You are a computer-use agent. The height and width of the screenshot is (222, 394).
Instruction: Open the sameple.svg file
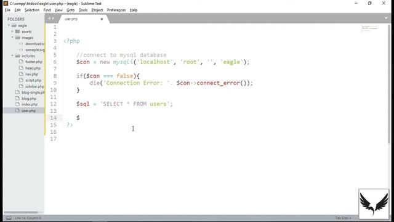(34, 50)
